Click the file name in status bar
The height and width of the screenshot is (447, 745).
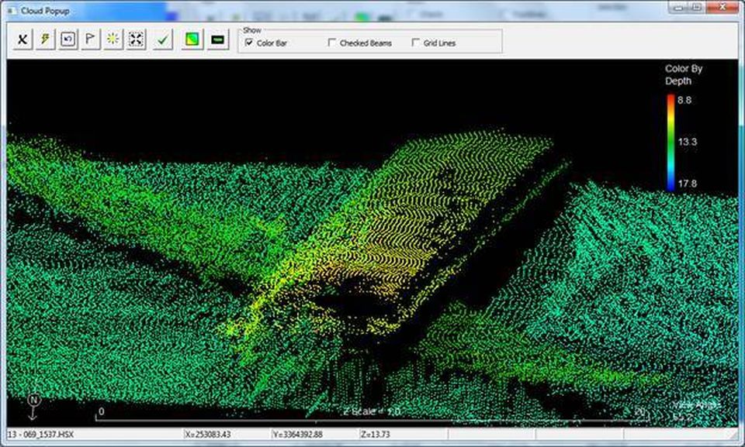click(x=39, y=434)
